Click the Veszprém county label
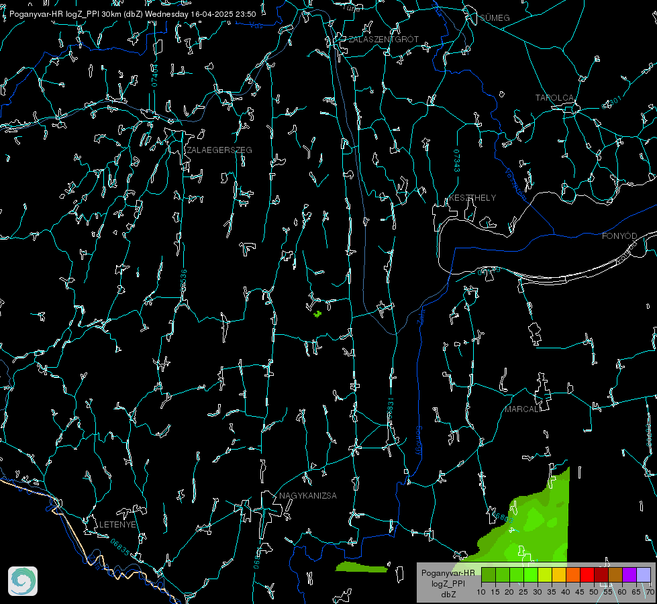Viewport: 657px width, 604px height. coord(516,184)
